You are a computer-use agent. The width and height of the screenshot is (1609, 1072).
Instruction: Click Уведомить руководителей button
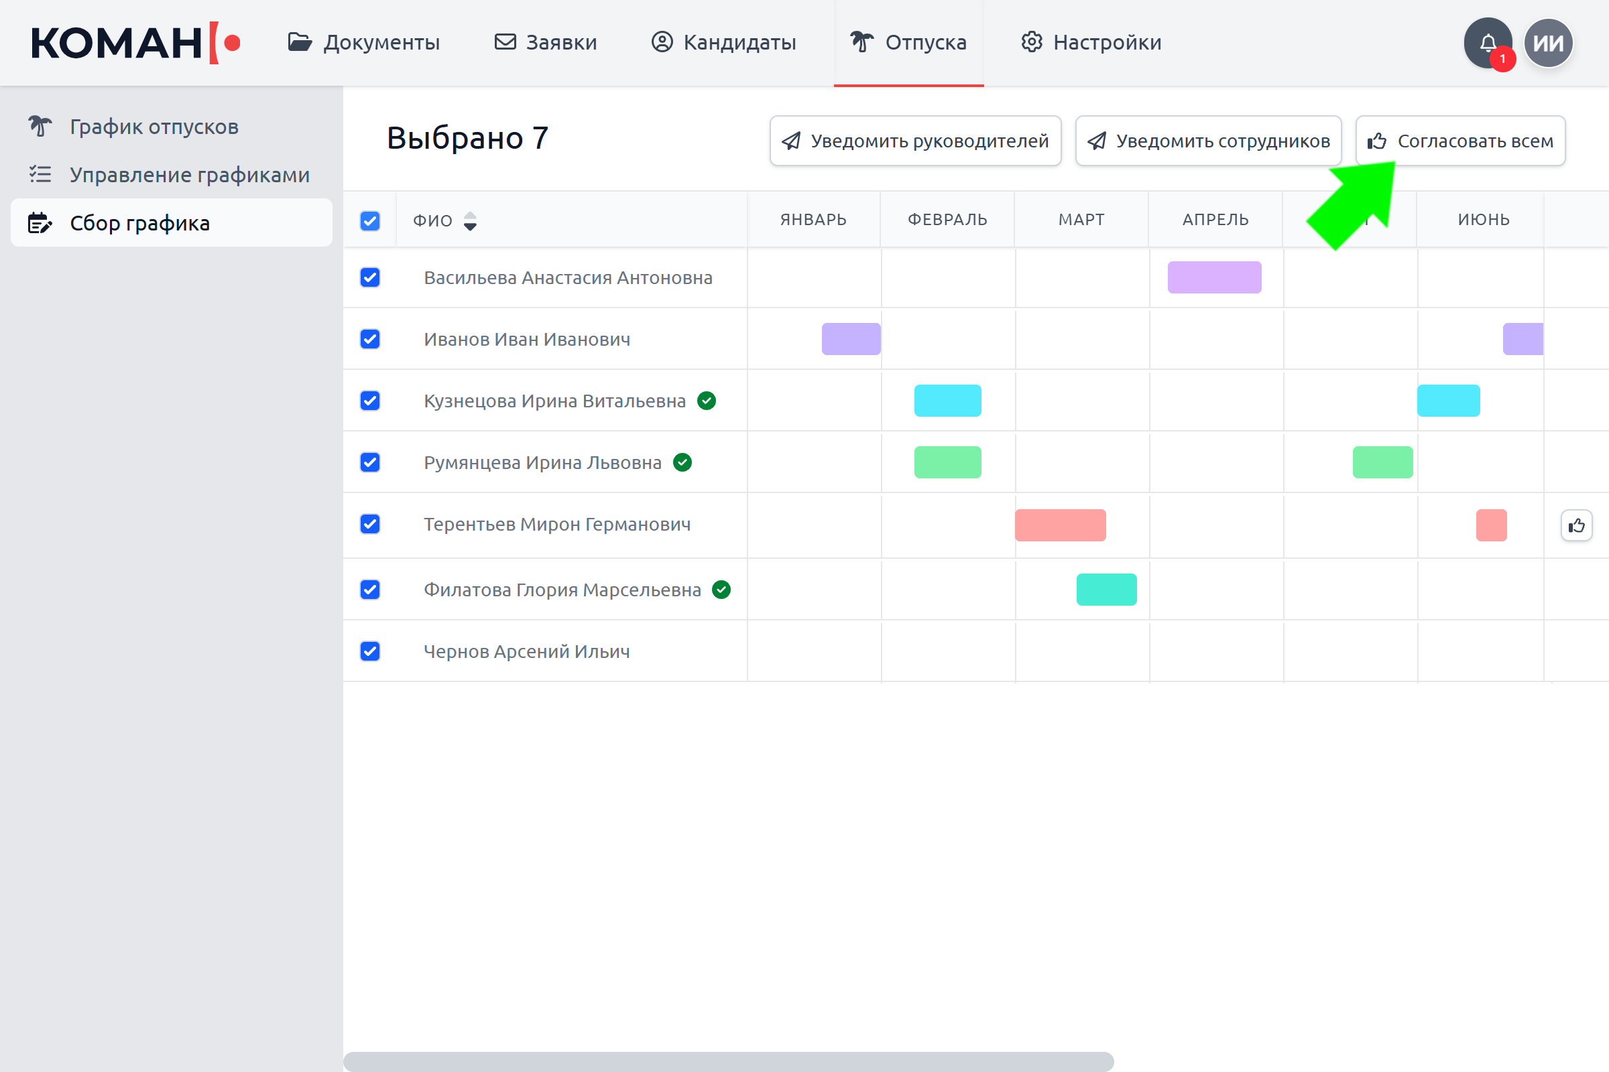(915, 141)
